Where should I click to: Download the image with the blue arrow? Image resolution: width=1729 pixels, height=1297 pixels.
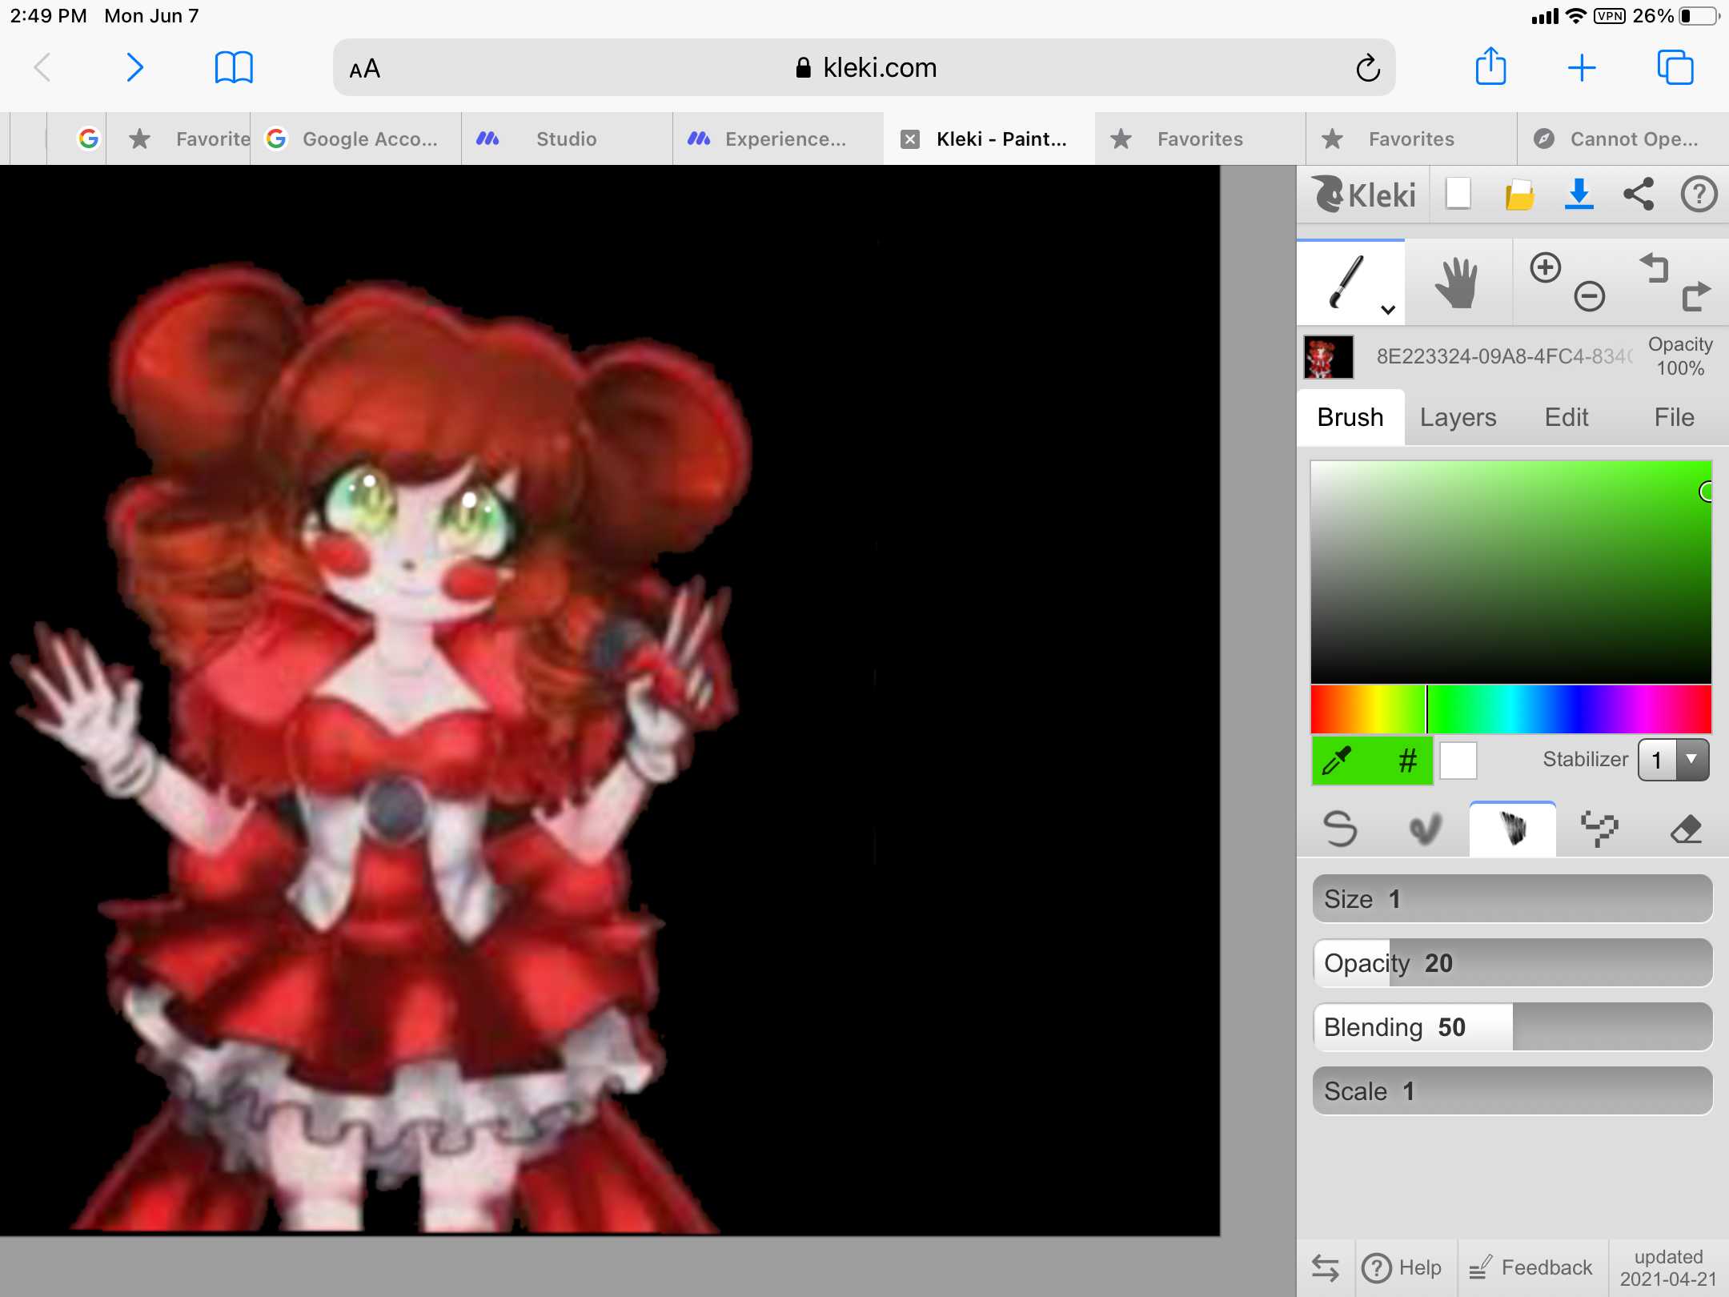[1579, 195]
